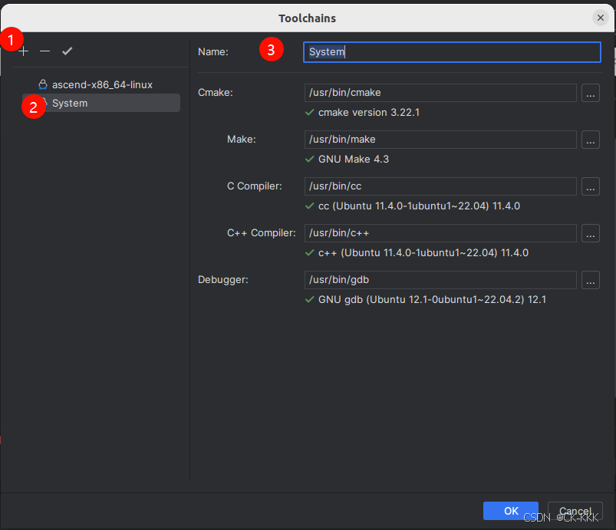Close the Toolchains dialog
Screen dimensions: 616x530
(x=601, y=18)
